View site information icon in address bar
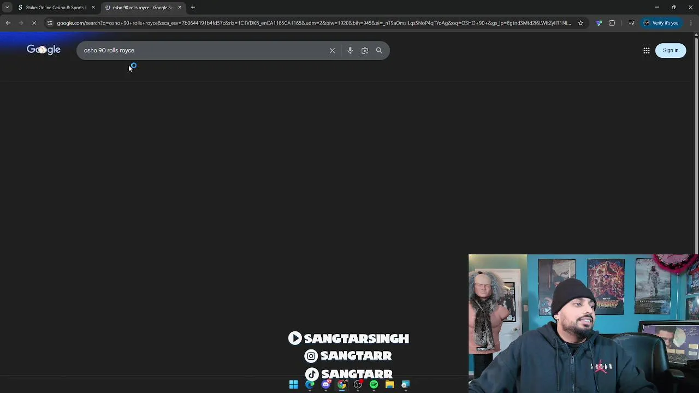The height and width of the screenshot is (393, 699). 50,23
